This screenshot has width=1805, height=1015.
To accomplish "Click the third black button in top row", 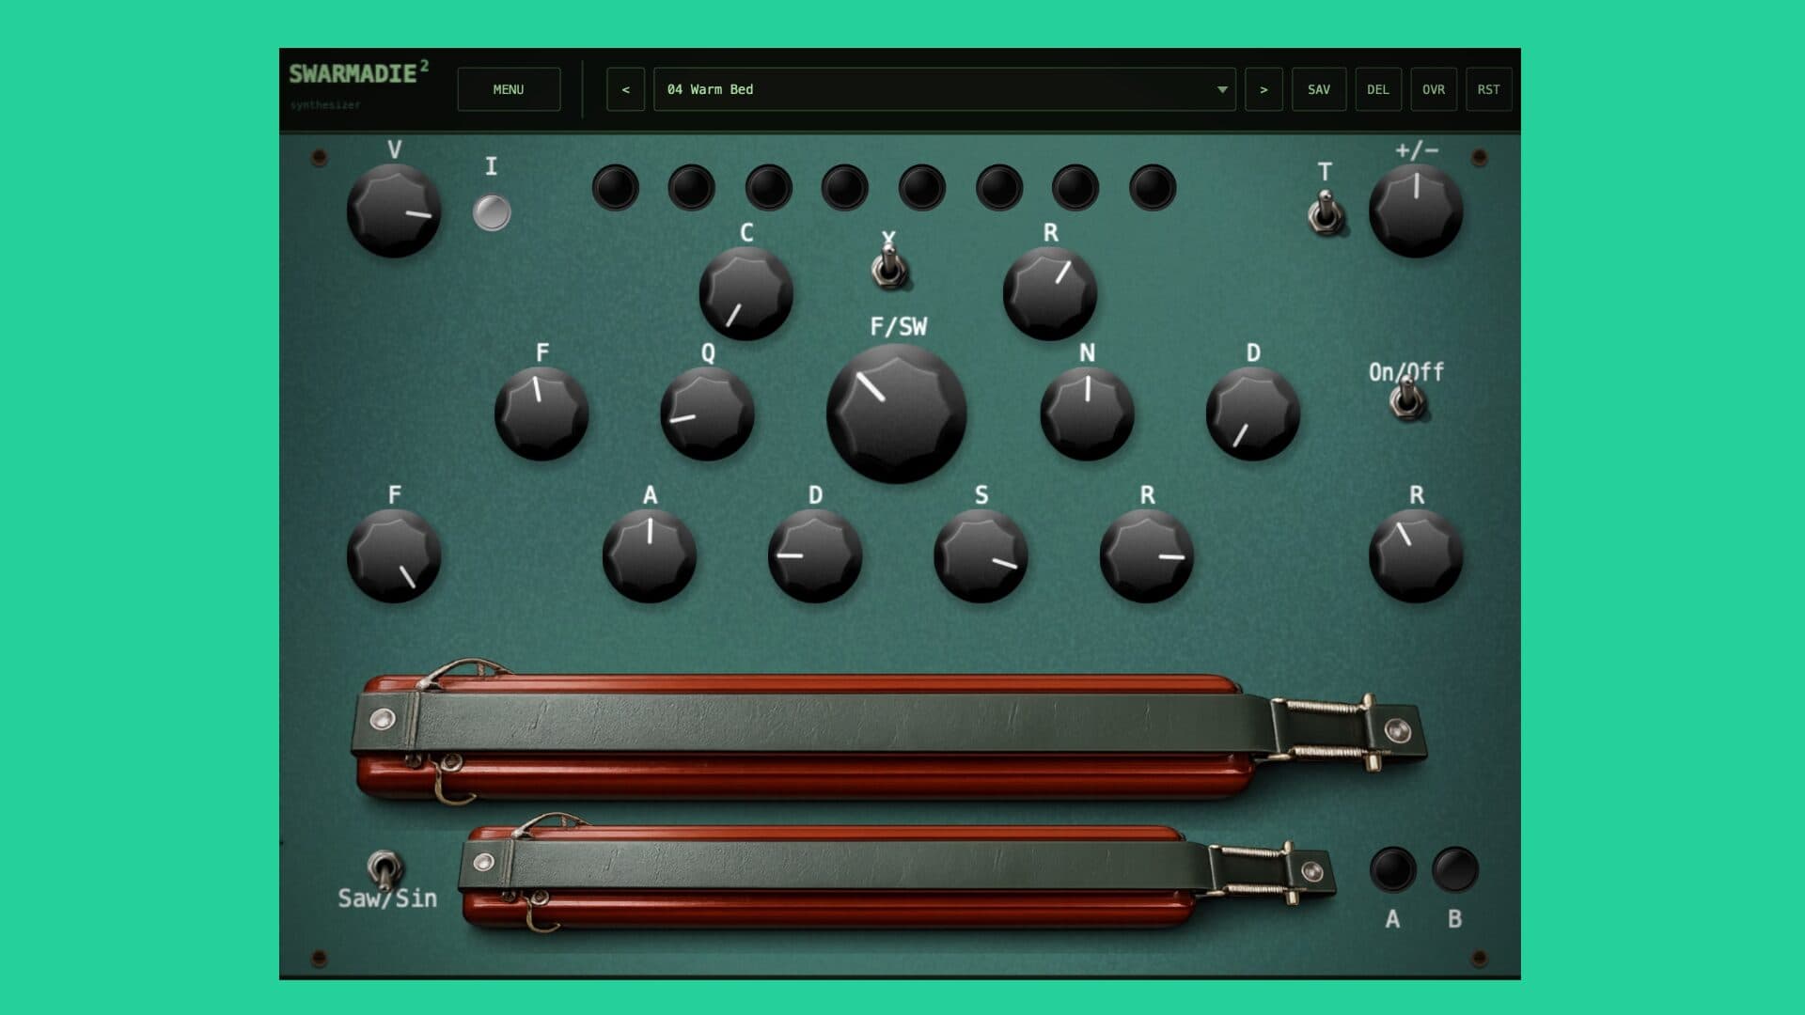I will 769,187.
